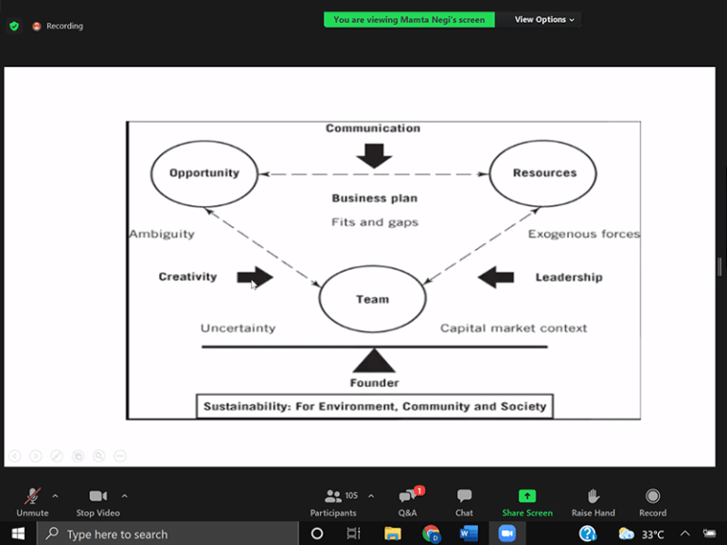Go to the previous slide arrow
This screenshot has height=545, width=727.
coord(15,456)
